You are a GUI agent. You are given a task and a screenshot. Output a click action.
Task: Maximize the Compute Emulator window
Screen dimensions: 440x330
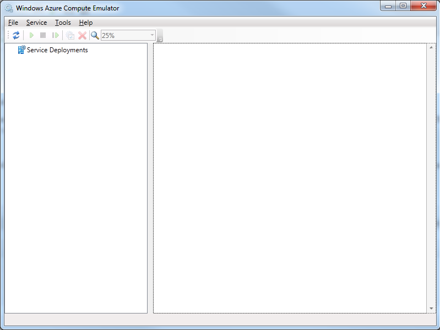click(403, 6)
